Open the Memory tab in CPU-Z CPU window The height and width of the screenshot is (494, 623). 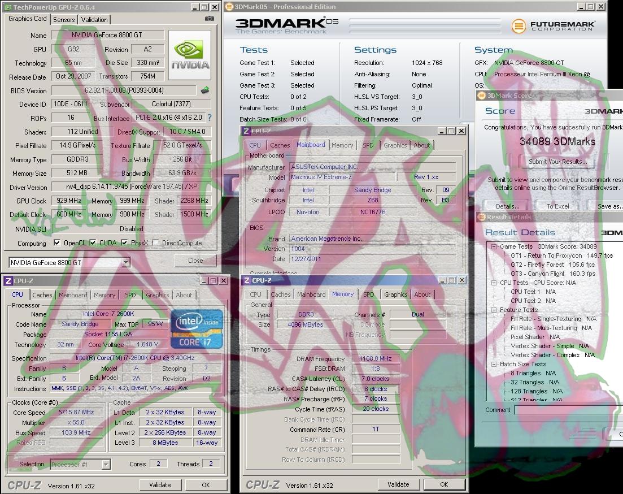(x=104, y=295)
